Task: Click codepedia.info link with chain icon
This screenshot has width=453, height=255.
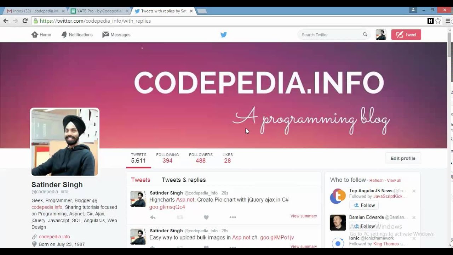Action: pos(54,237)
